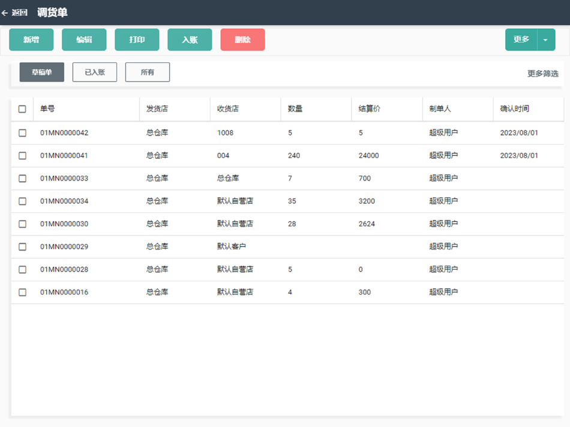Check the row 01MN0000034 checkbox

[x=22, y=201]
